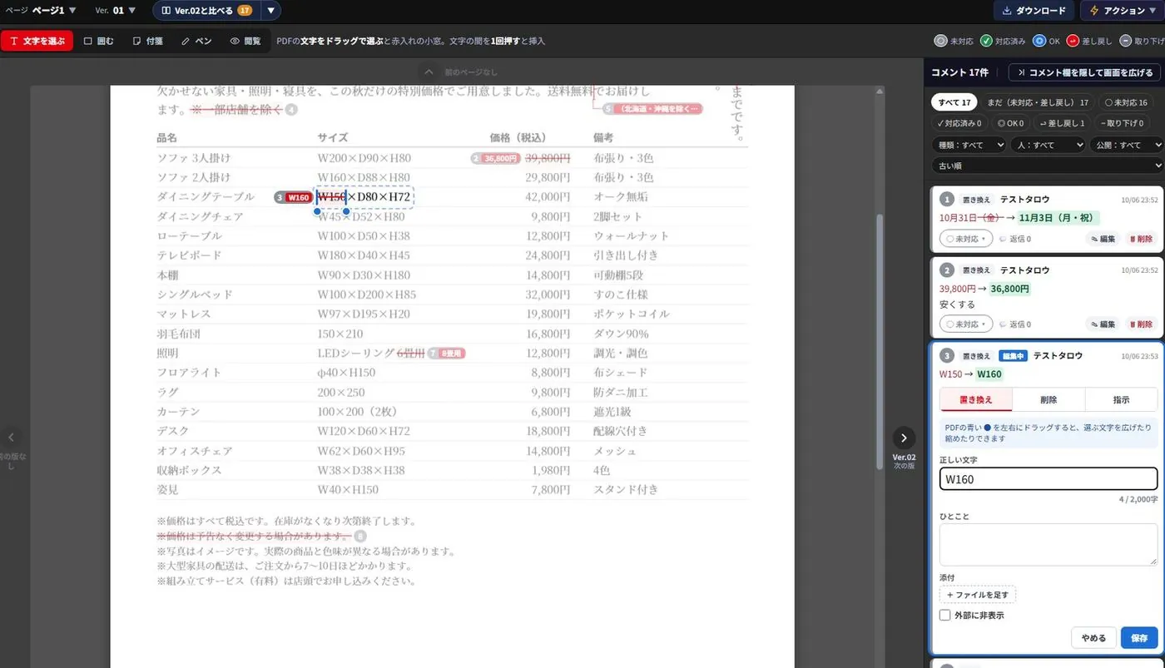Select the 置き換え tab
The image size is (1165, 668).
coord(976,399)
